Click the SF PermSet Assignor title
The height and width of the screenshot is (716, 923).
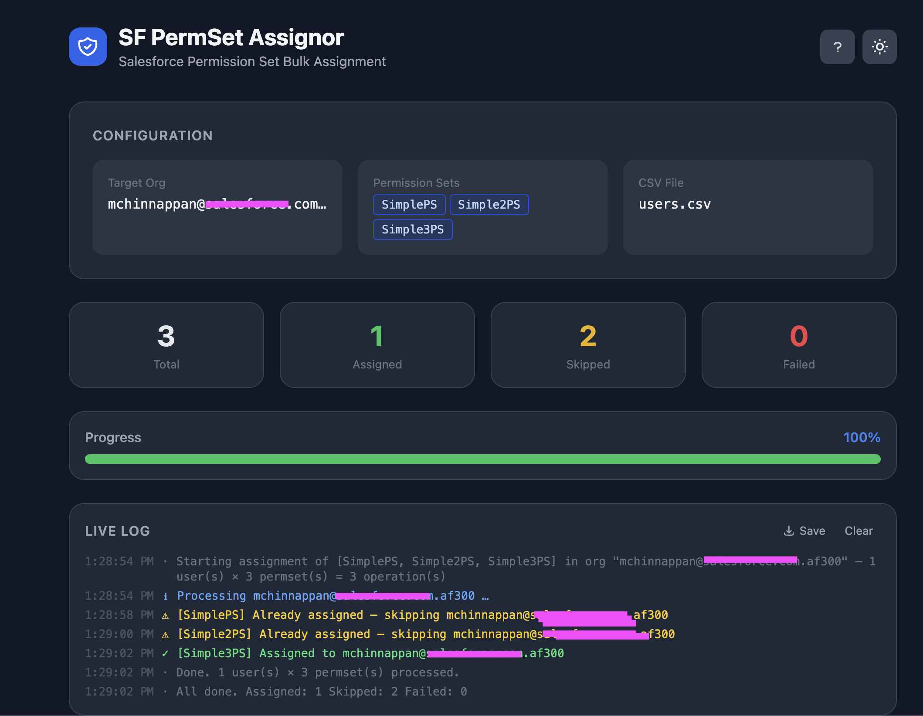pos(231,37)
